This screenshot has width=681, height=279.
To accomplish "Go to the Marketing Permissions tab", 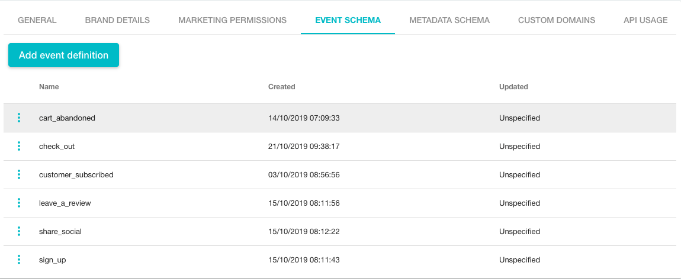I will click(232, 20).
